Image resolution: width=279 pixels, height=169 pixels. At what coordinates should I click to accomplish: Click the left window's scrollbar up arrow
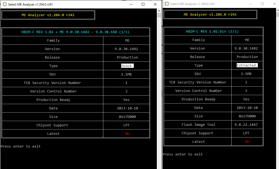(159, 11)
